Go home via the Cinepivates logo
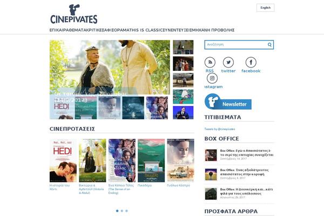 point(74,14)
